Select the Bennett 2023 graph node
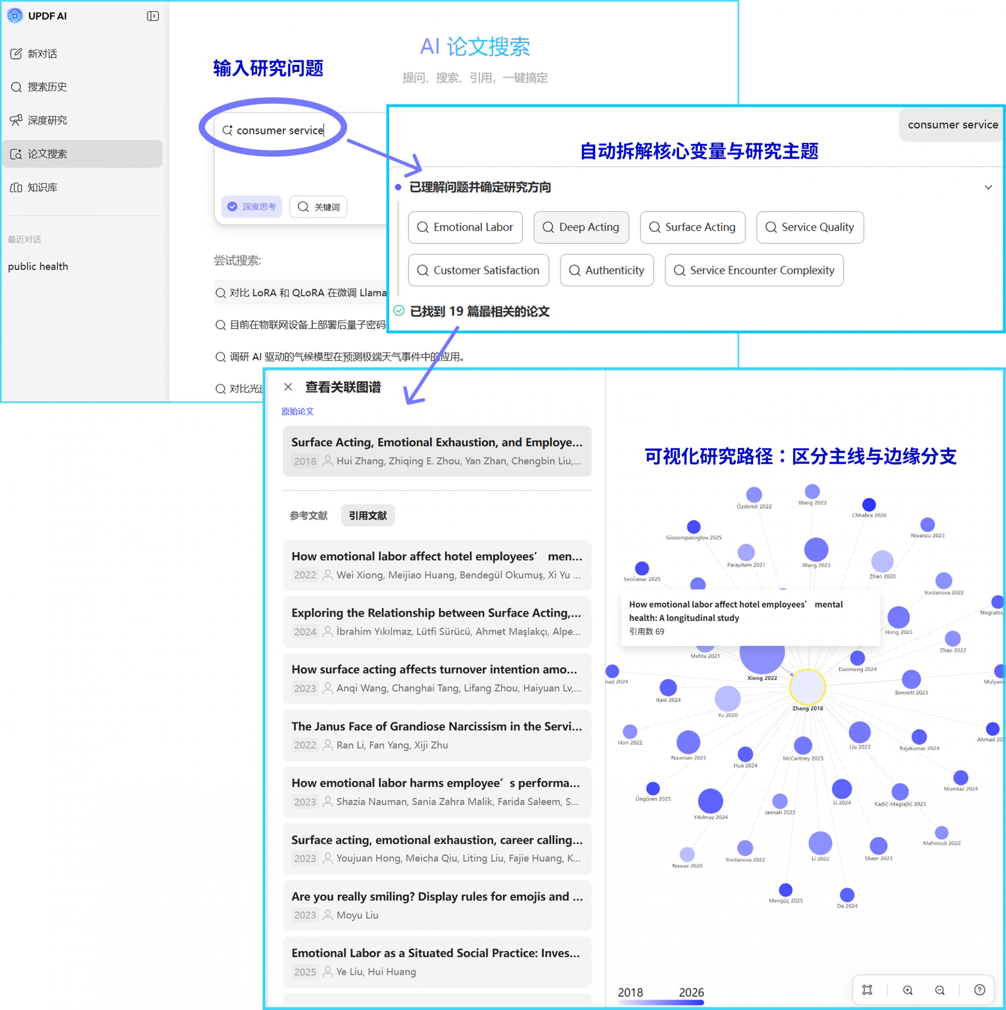This screenshot has width=1006, height=1010. (x=911, y=679)
